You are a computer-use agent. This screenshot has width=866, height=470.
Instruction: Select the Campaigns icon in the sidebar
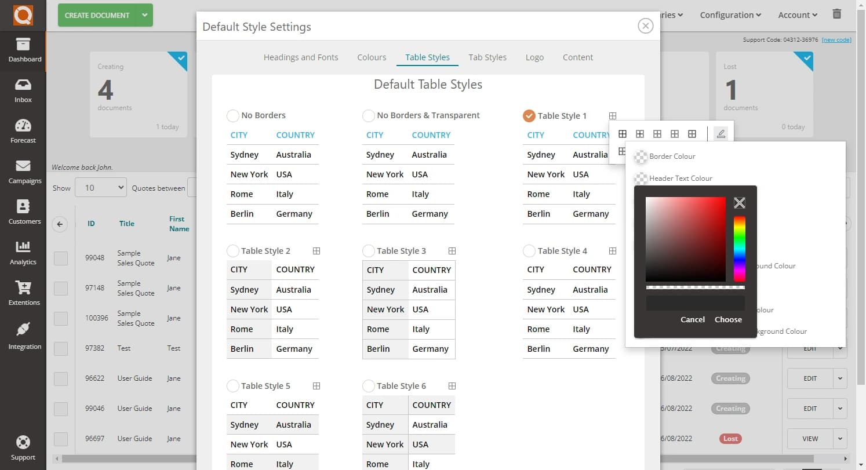click(x=23, y=170)
